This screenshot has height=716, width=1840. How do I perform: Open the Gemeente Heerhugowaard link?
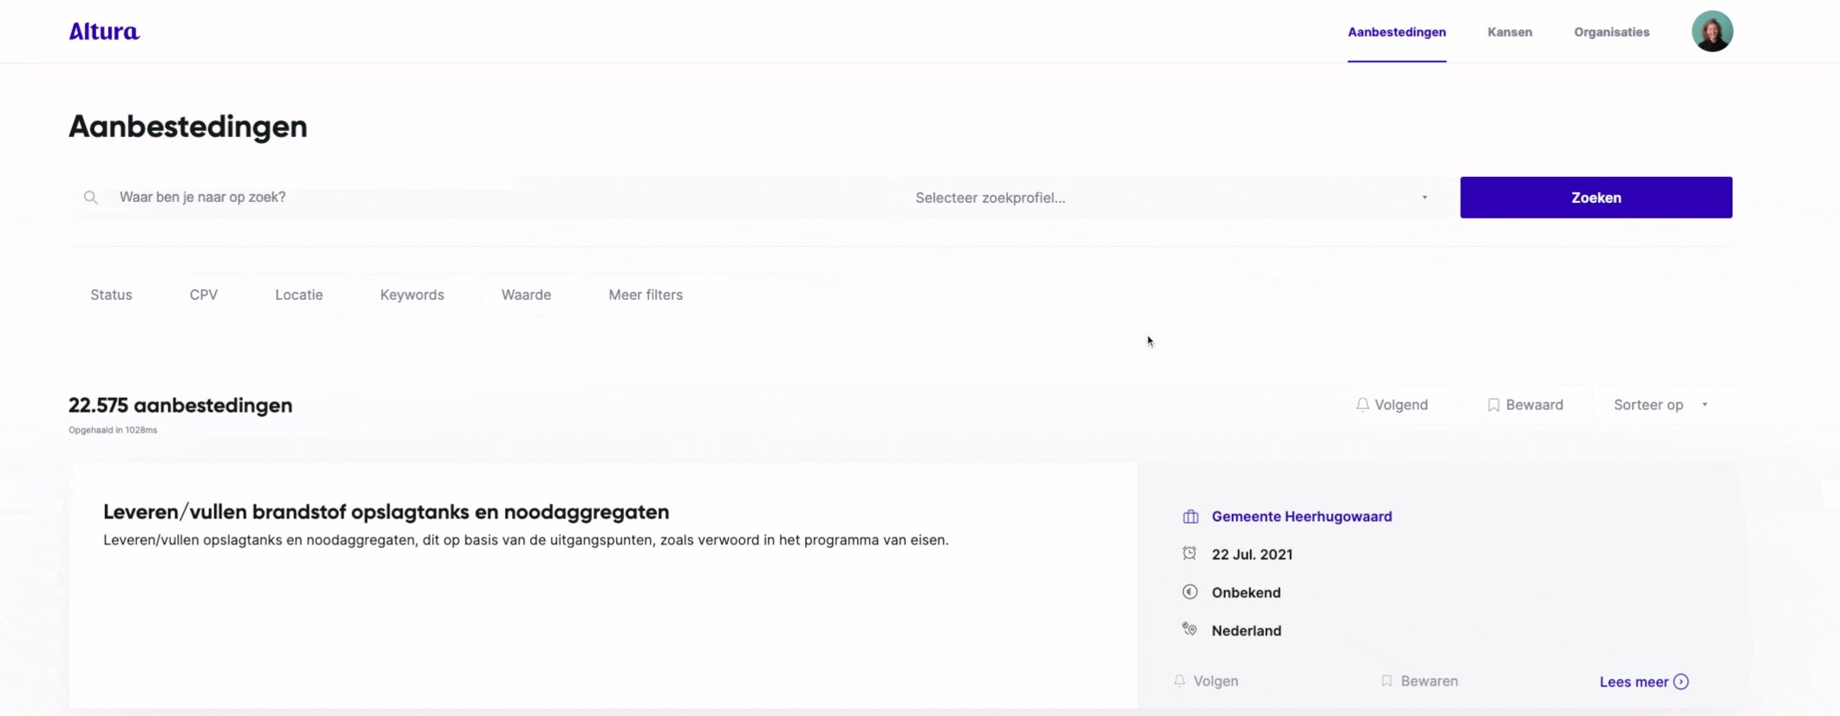(x=1301, y=517)
